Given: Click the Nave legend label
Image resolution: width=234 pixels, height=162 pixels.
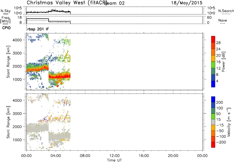Looking at the screenshot, I should (x=223, y=20).
